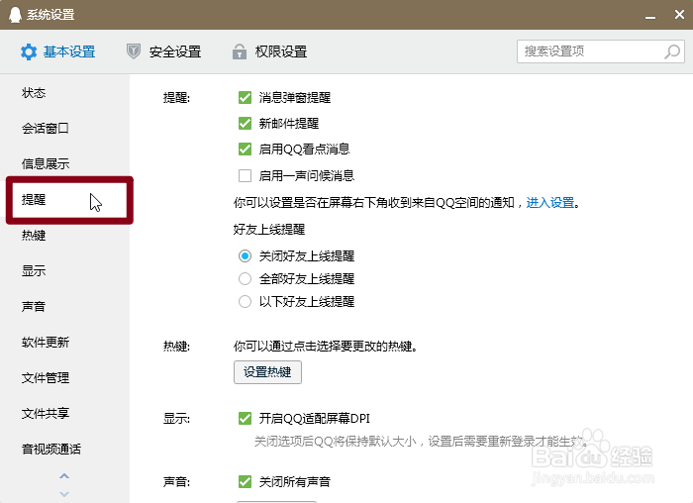Image resolution: width=693 pixels, height=503 pixels.
Task: Click the 好友上线提醒 heading text
Action: tap(269, 230)
